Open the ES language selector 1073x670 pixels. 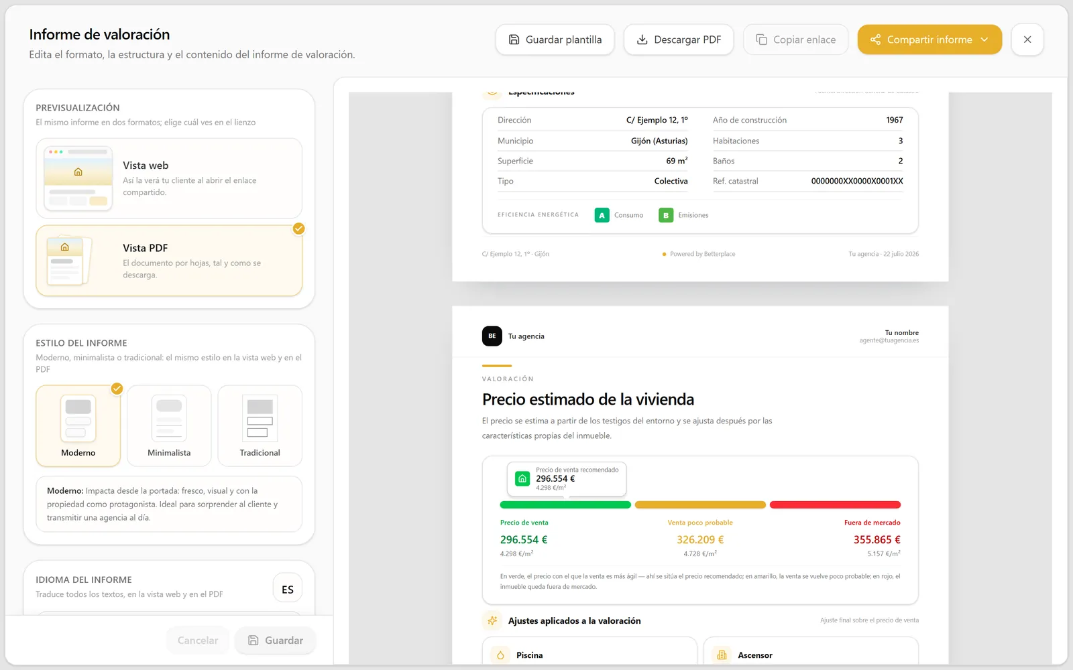288,589
